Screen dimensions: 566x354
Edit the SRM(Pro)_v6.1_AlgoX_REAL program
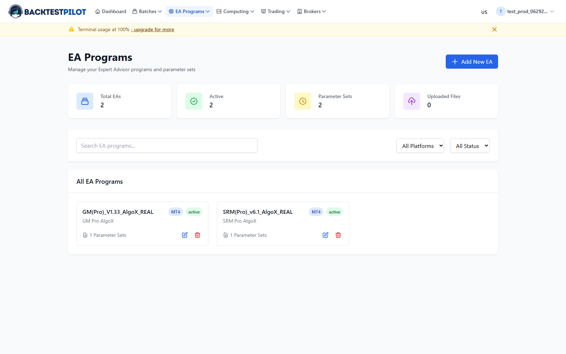tap(325, 235)
